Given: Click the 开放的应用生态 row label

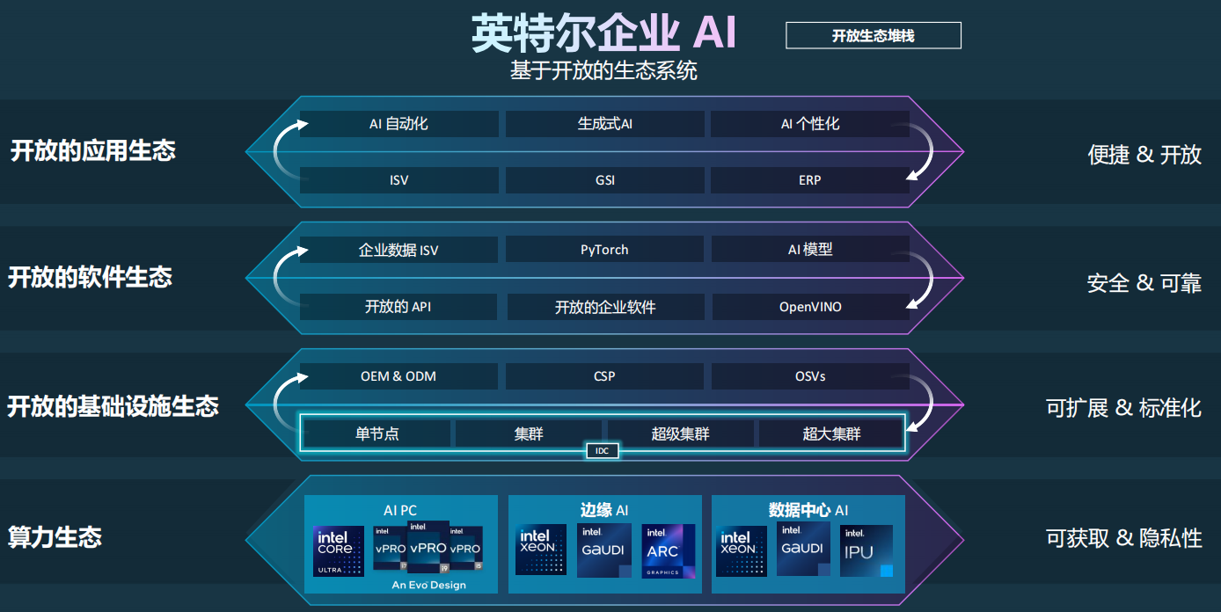Looking at the screenshot, I should [x=93, y=151].
